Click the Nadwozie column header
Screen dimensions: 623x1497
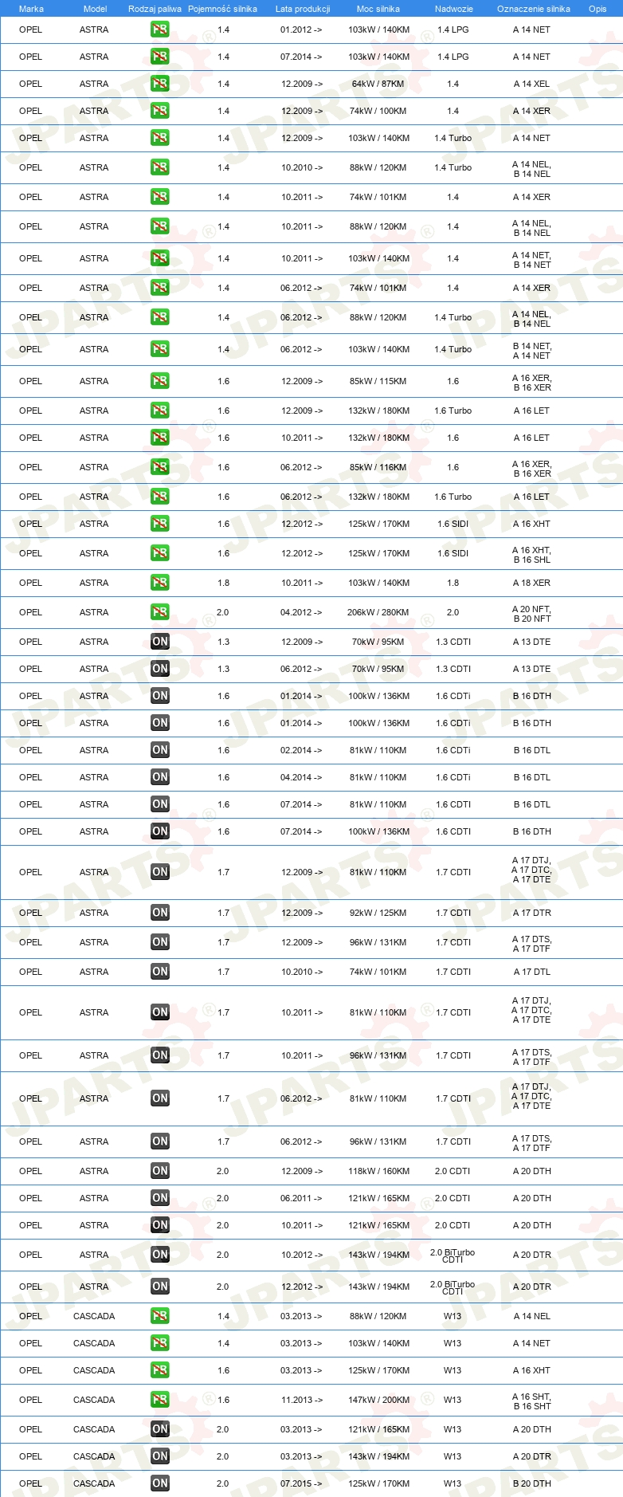coord(454,9)
